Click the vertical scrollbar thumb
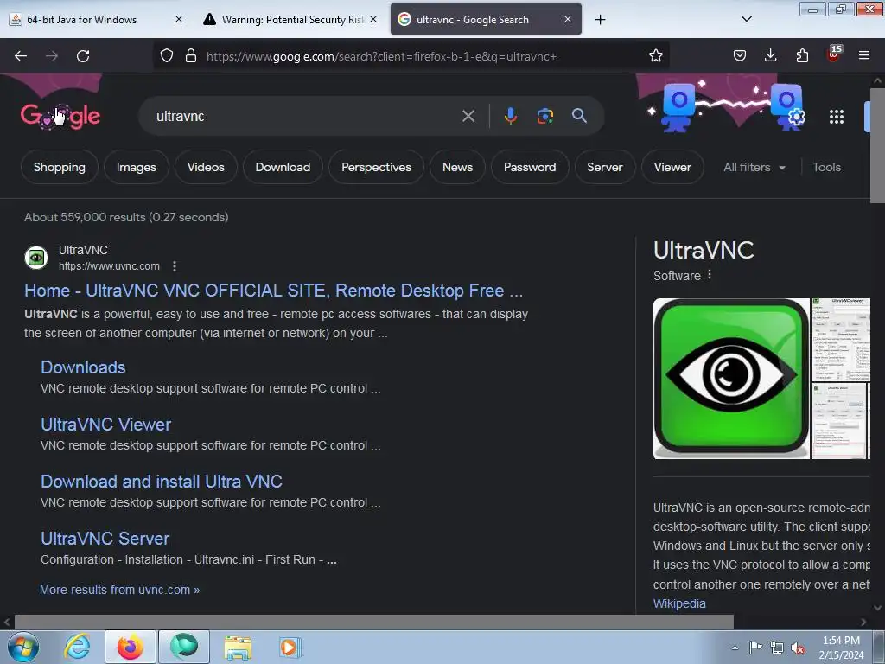885x664 pixels. (877, 145)
